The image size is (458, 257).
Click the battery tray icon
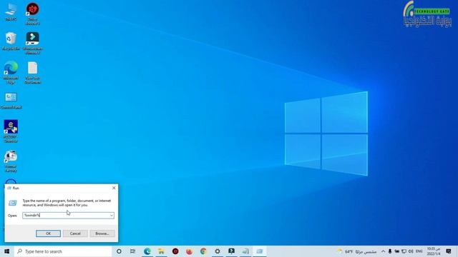pos(397,251)
